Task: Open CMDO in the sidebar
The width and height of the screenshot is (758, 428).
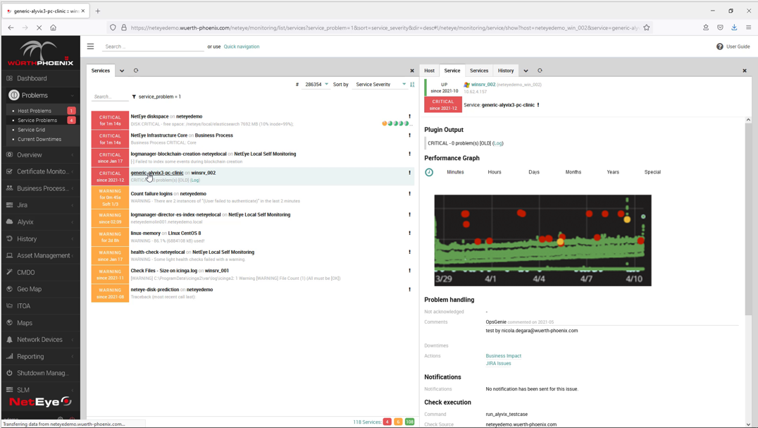Action: 25,272
